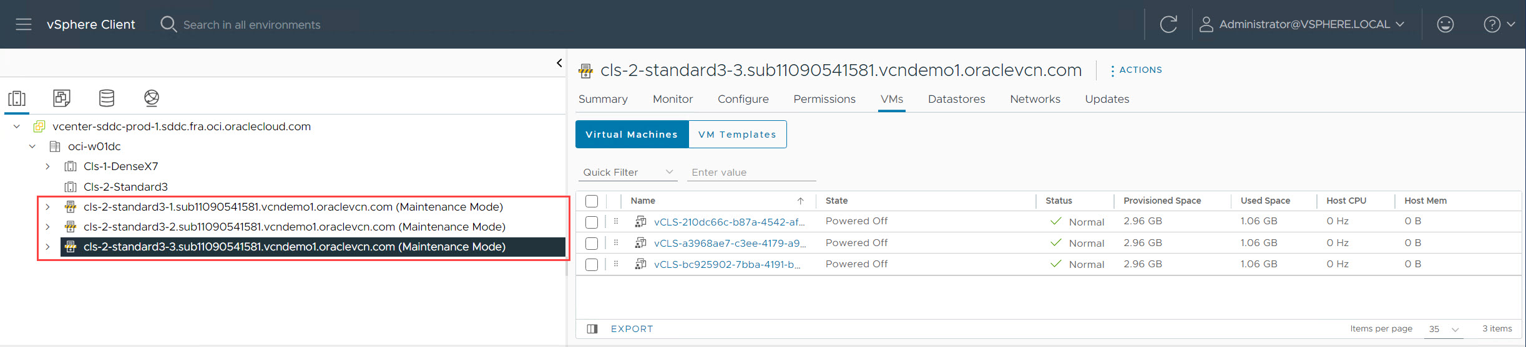Image resolution: width=1526 pixels, height=347 pixels.
Task: Select the Cls-2-Standard3 tree item
Action: pyautogui.click(x=125, y=187)
